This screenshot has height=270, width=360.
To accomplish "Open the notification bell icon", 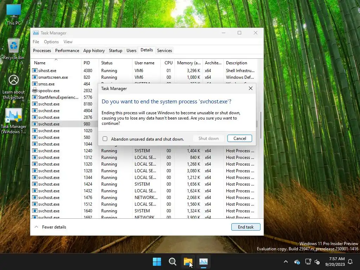I will (x=351, y=262).
